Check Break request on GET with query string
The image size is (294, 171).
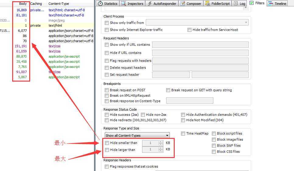pos(168,90)
